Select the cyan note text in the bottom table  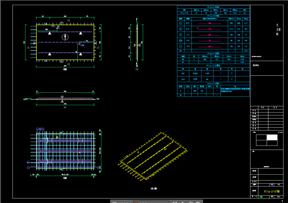235,90
